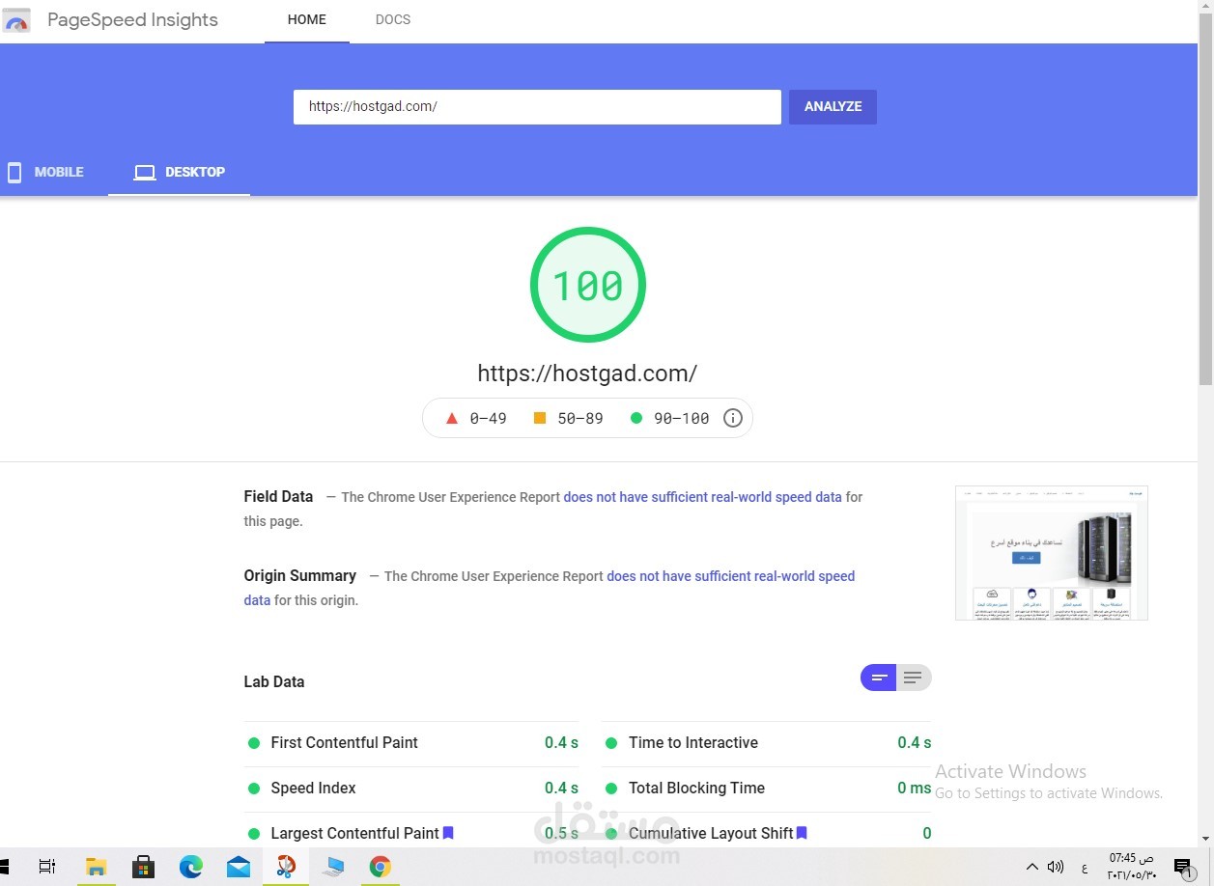Viewport: 1214px width, 886px height.
Task: Click the Lab Data heading
Action: click(x=274, y=681)
